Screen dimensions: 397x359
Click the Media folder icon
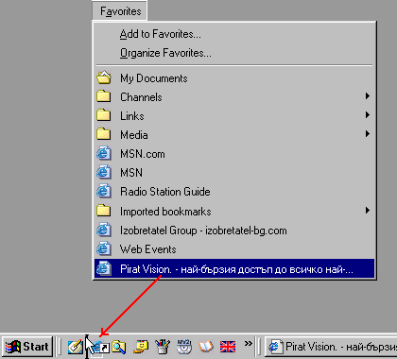pyautogui.click(x=104, y=134)
